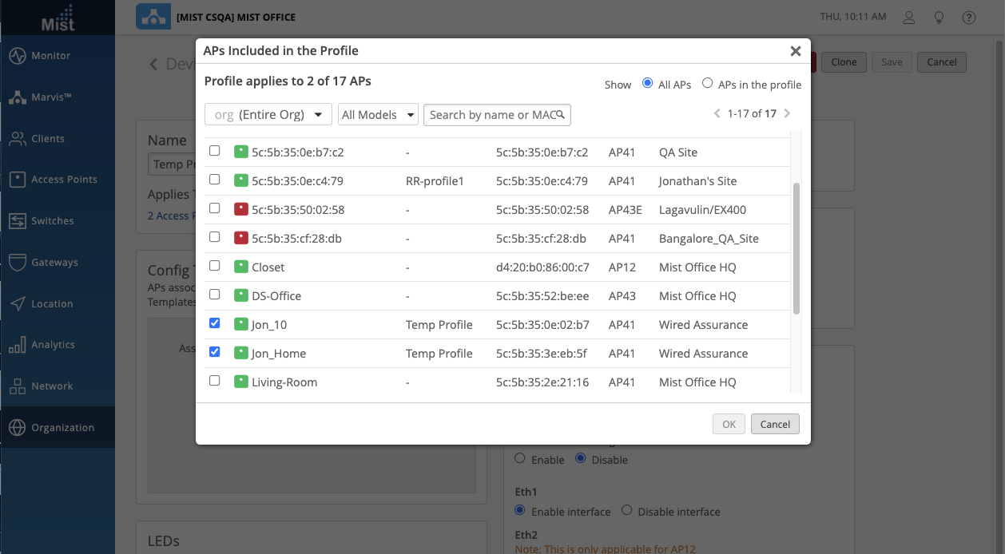Open the Marvis section
The width and height of the screenshot is (1005, 554).
(51, 97)
